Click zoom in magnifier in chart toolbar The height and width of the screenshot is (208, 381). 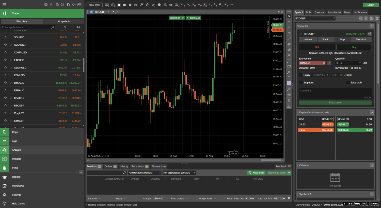pos(141,5)
